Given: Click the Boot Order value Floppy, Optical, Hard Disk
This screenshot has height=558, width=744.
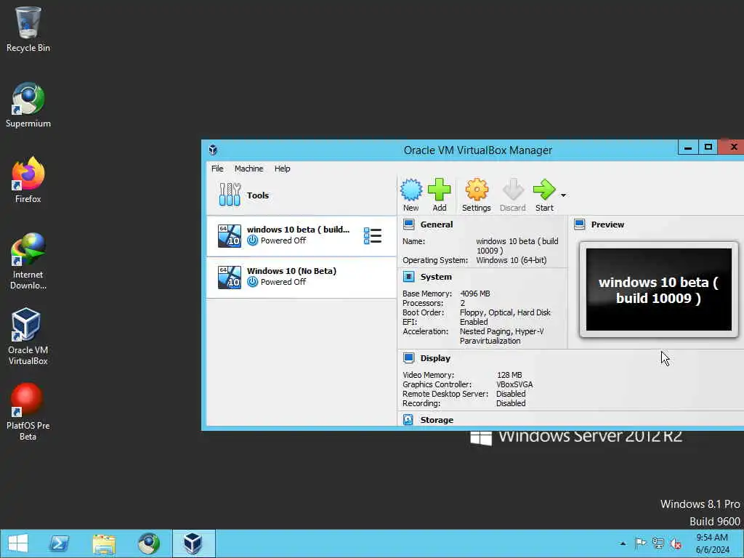Looking at the screenshot, I should (505, 312).
